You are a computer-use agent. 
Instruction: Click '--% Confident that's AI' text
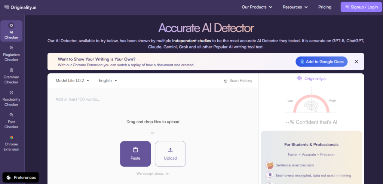coord(311,122)
